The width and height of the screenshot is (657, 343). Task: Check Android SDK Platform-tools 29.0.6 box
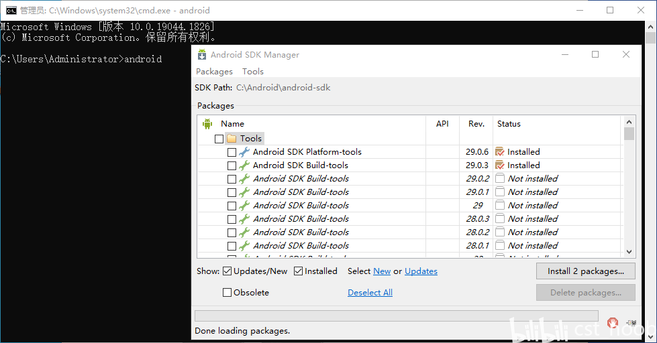click(x=232, y=152)
